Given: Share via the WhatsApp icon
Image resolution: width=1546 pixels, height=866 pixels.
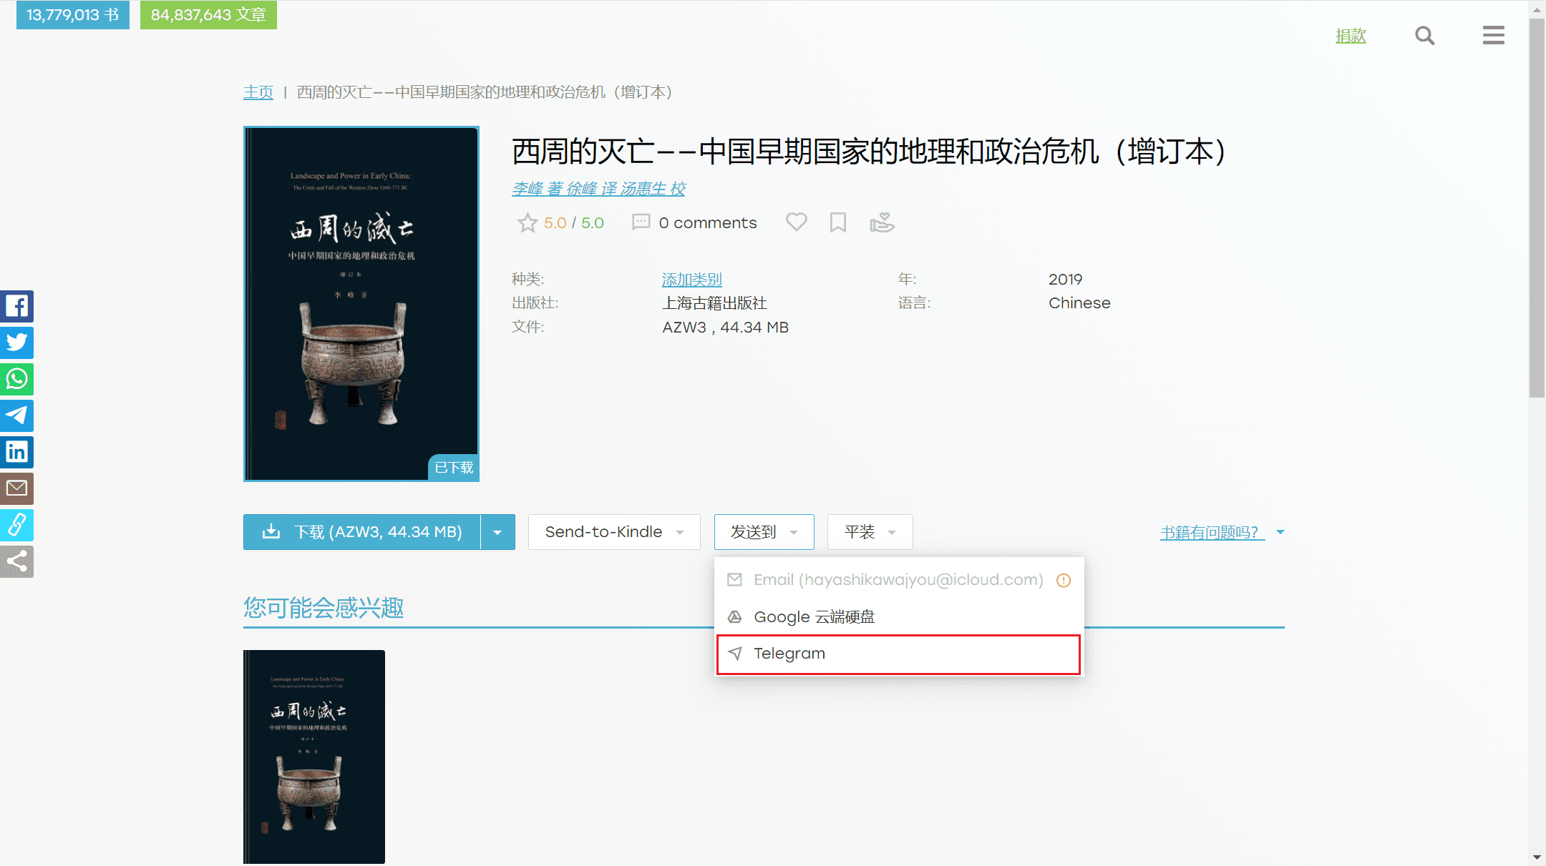Looking at the screenshot, I should tap(16, 379).
